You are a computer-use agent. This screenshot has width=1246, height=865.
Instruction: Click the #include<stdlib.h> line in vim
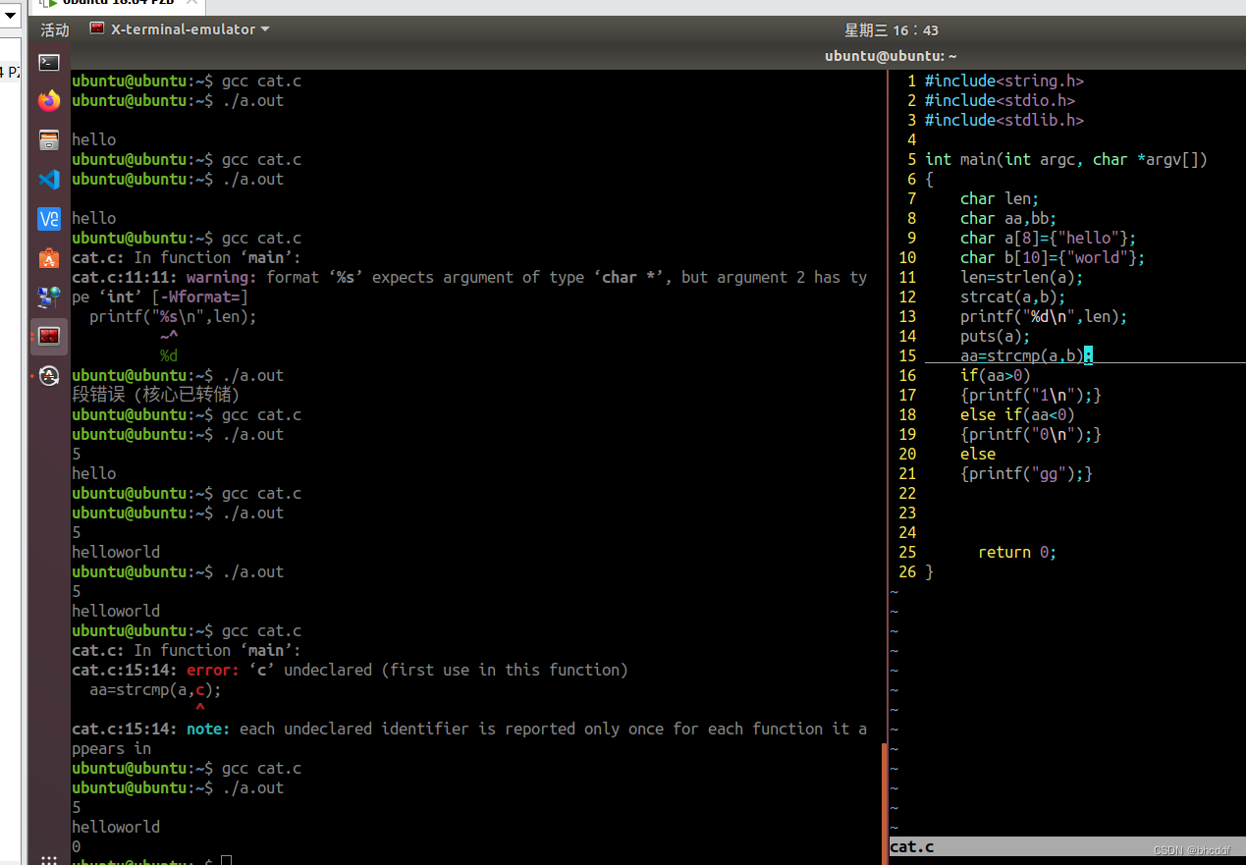pos(1004,120)
